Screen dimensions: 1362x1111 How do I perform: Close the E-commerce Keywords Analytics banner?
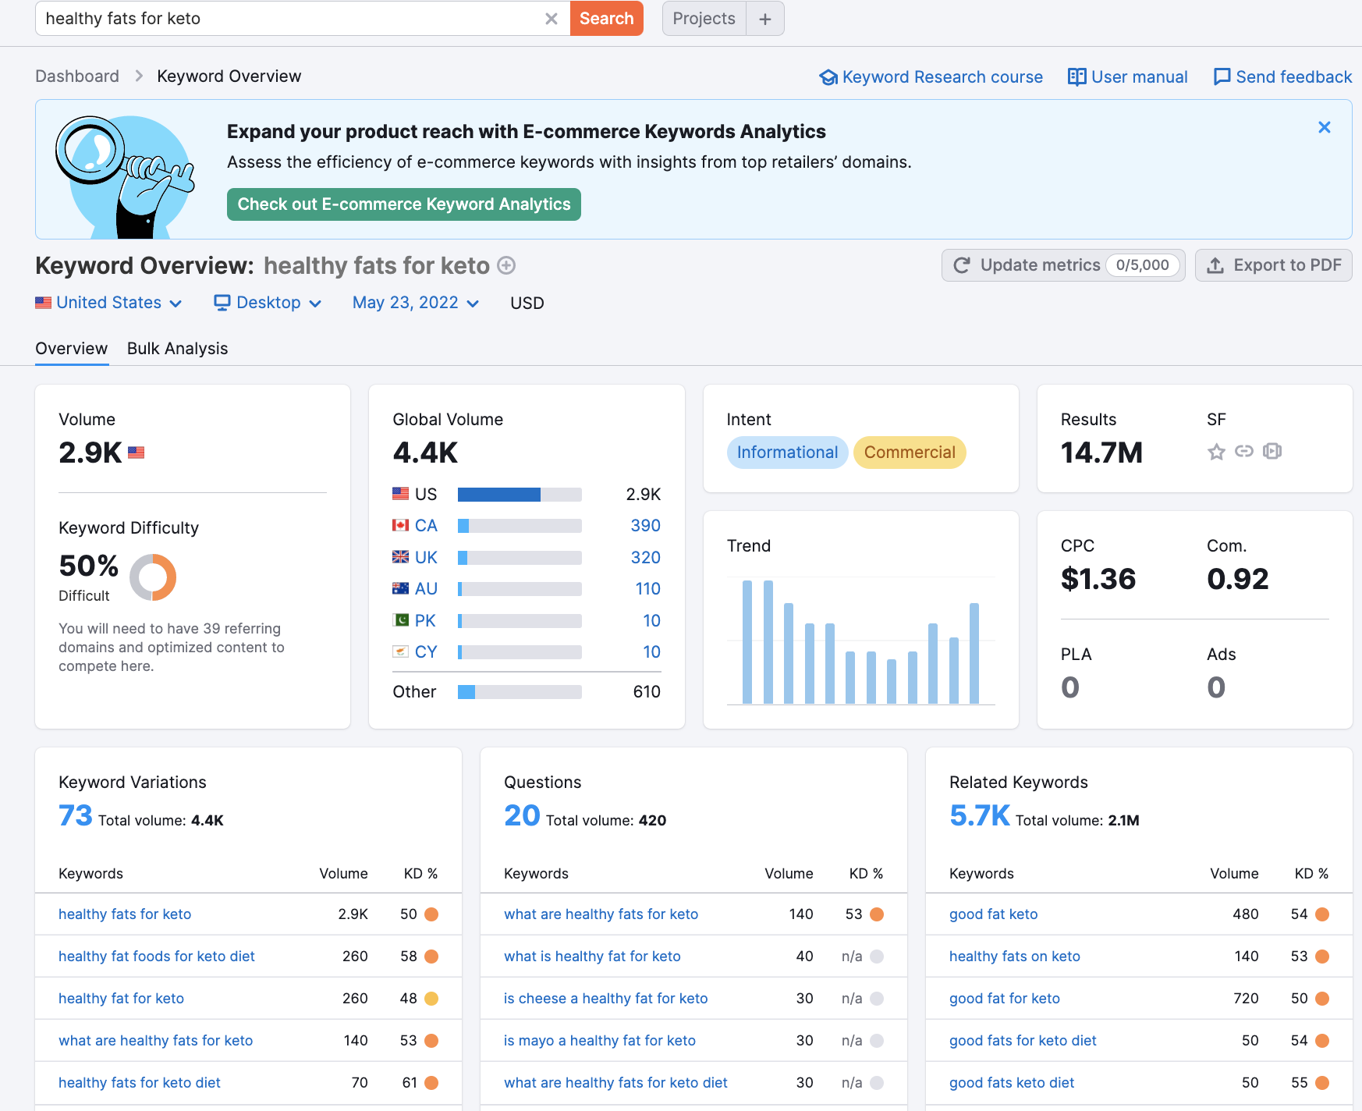pyautogui.click(x=1324, y=127)
